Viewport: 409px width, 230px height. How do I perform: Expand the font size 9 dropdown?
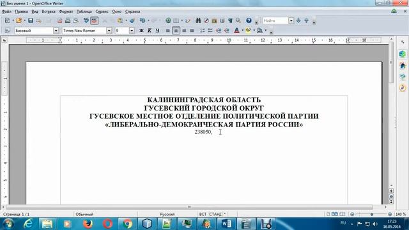[x=132, y=31]
